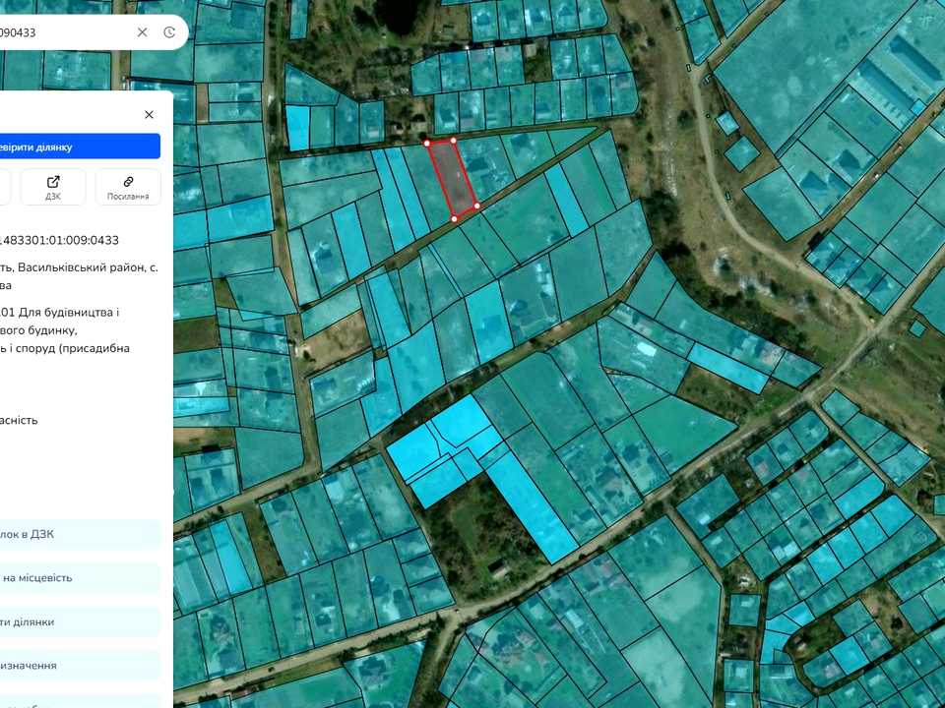Click the button ending 'ти ділянки'
The image size is (945, 708).
tap(80, 621)
